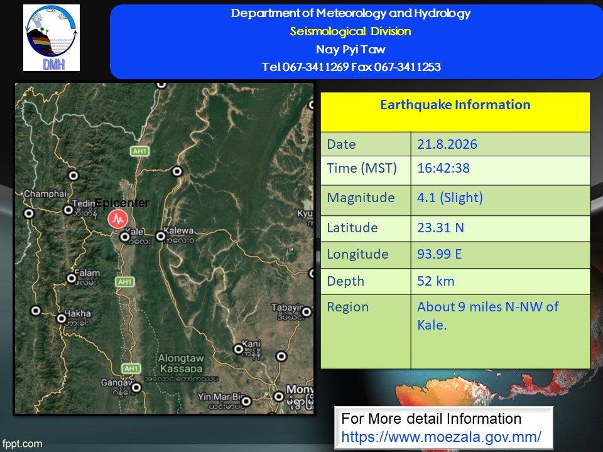603x452 pixels.
Task: Click the Date row label
Action: 341,144
